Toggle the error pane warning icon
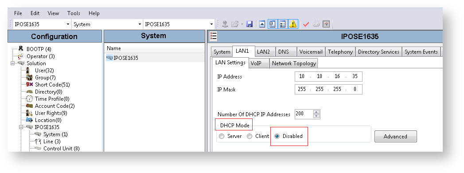This screenshot has width=464, height=173. [293, 24]
